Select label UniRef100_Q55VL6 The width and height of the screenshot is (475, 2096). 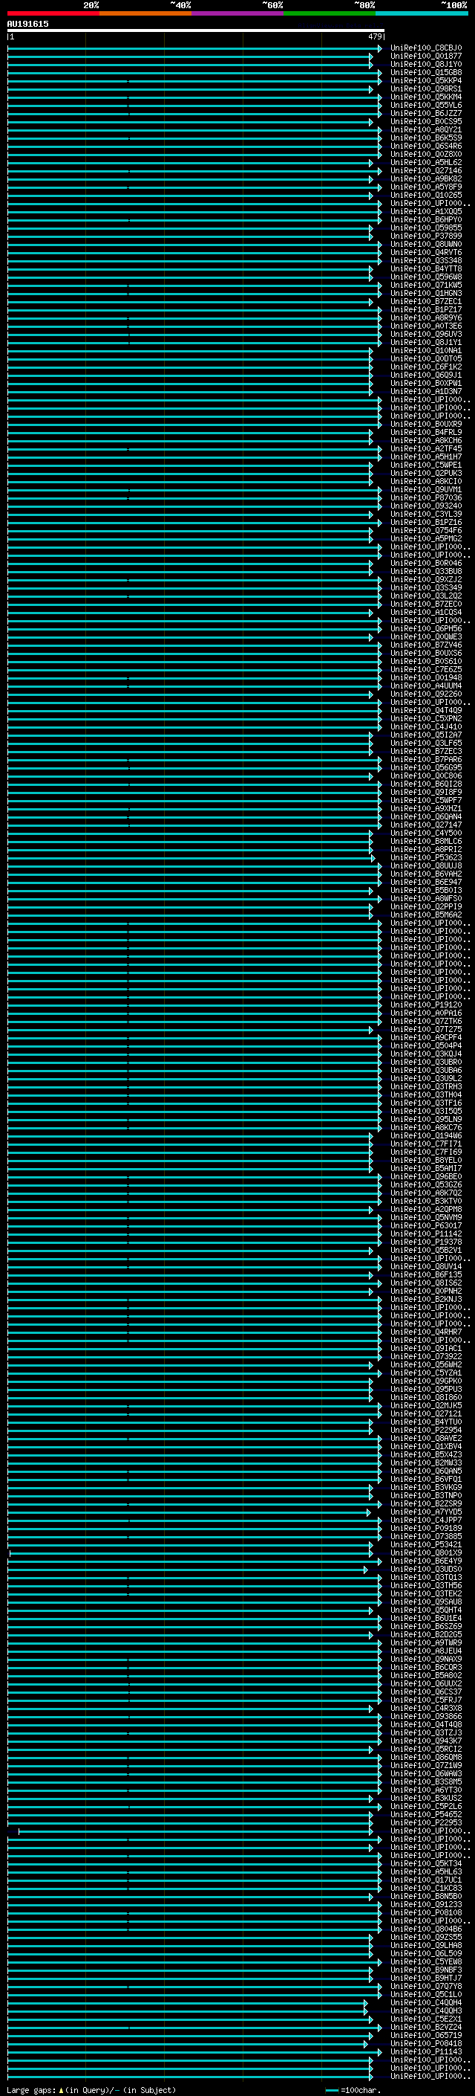click(426, 105)
